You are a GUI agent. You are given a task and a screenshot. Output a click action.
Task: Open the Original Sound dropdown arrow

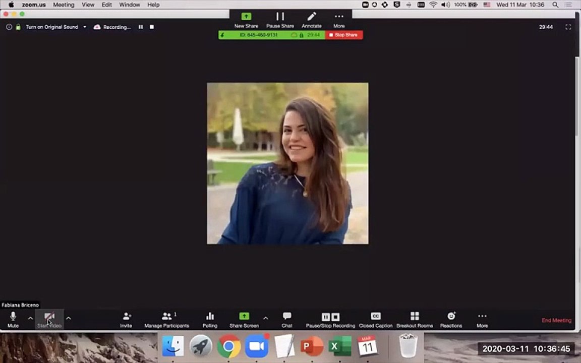coord(85,27)
